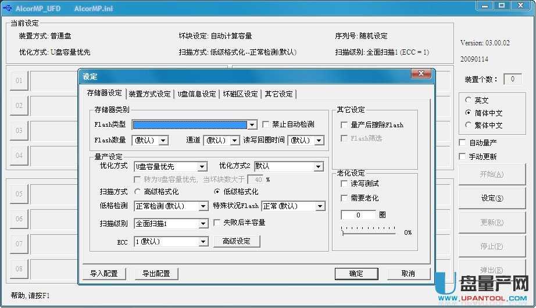Open the 扫描级别 dropdown
Viewport: 536px width, 308px height.
point(202,224)
